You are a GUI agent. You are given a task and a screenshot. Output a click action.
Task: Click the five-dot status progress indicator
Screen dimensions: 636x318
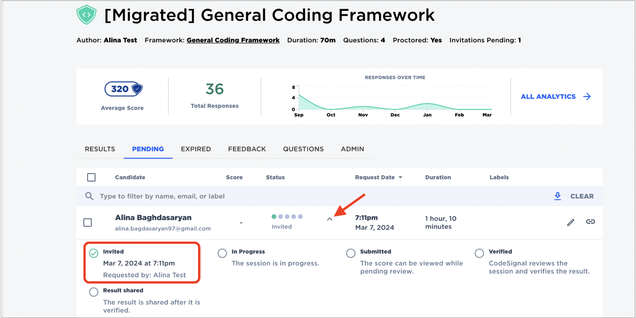coord(287,217)
